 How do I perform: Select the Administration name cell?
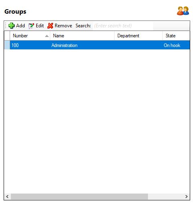pyautogui.click(x=82, y=45)
